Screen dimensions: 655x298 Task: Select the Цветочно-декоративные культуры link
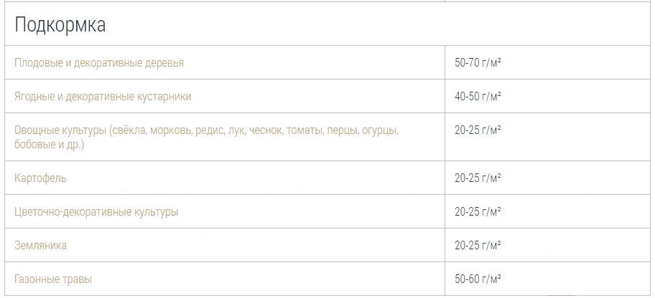pos(96,212)
